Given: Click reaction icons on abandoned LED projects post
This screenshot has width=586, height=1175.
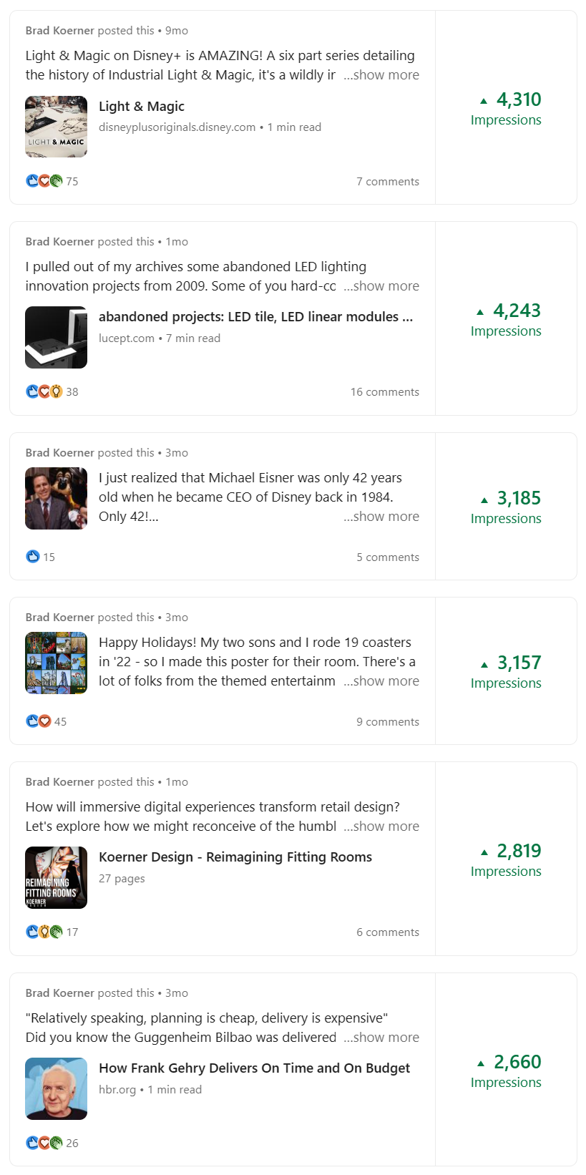Looking at the screenshot, I should pyautogui.click(x=44, y=391).
